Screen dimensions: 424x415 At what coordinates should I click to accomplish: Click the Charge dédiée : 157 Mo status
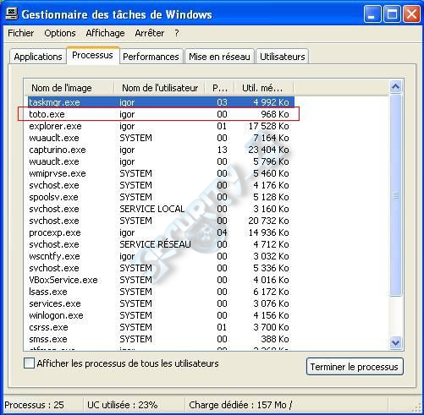(240, 405)
